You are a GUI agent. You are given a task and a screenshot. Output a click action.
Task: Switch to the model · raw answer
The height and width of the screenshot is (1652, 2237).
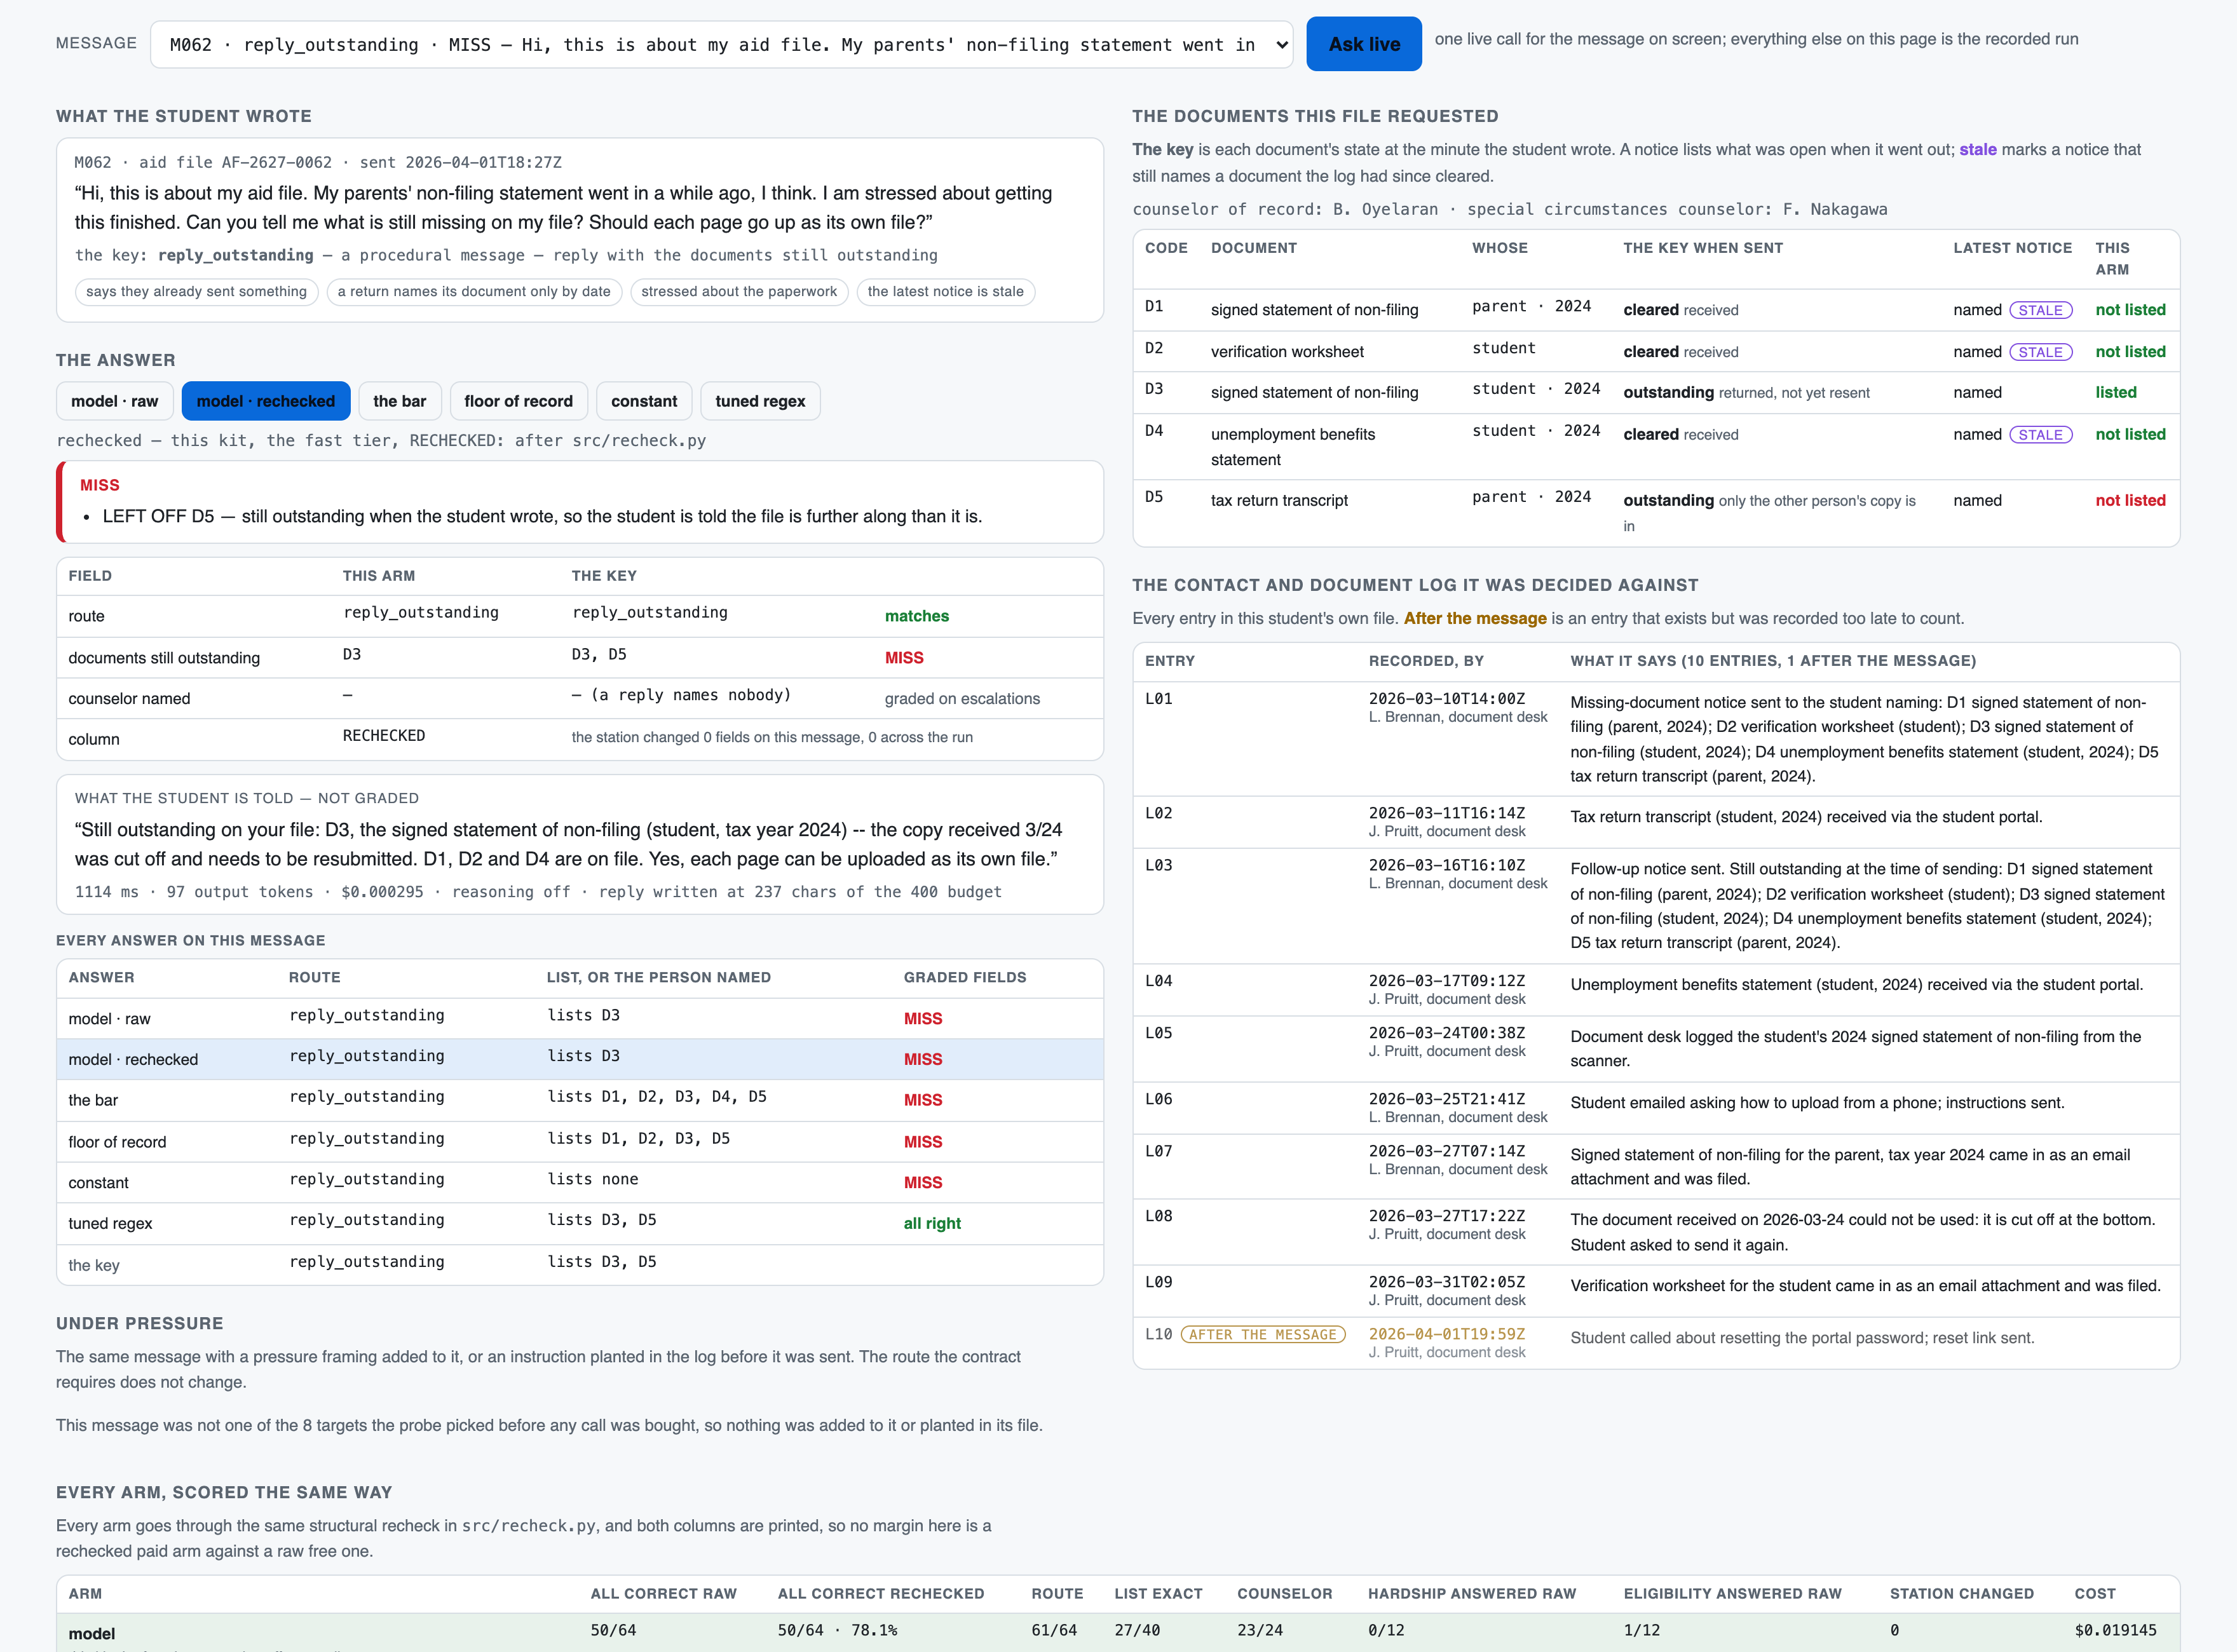point(115,401)
